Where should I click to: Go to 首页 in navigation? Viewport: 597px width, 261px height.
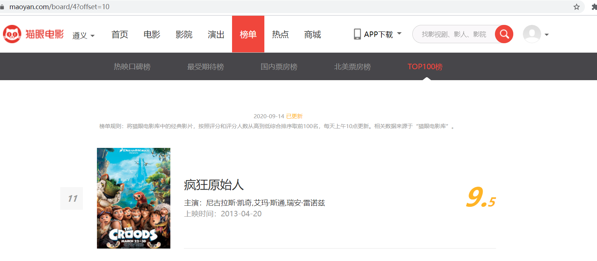(x=120, y=34)
